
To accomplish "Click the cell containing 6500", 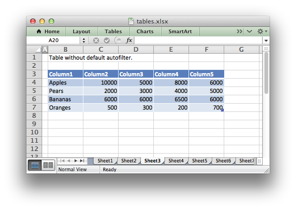I will [171, 99].
